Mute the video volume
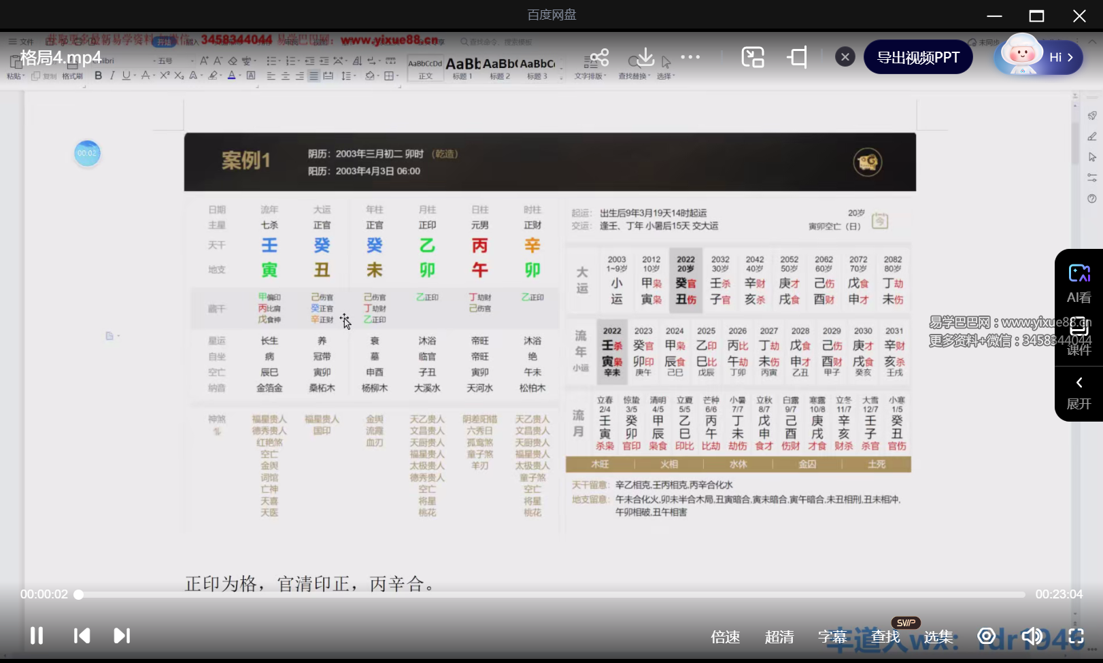Screen dimensions: 1103x663 point(1032,636)
